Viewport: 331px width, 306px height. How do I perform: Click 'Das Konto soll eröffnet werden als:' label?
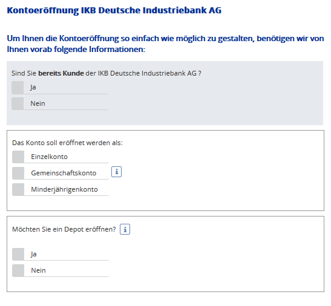tap(67, 143)
